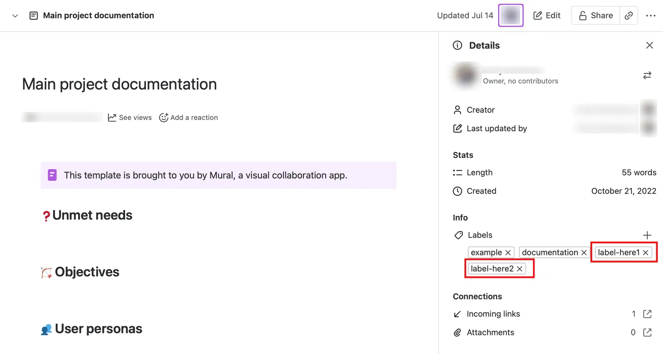Open the blurred user avatar in header
663x354 pixels.
[x=511, y=15]
